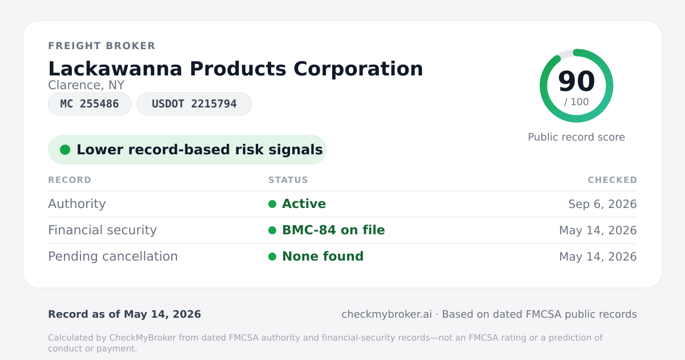Viewport: 685px width, 360px height.
Task: Click the green dot beside Active status
Action: point(272,204)
